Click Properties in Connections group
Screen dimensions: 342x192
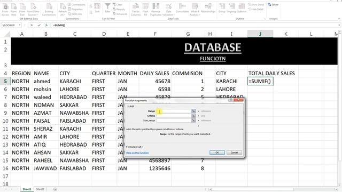(x=75, y=9)
